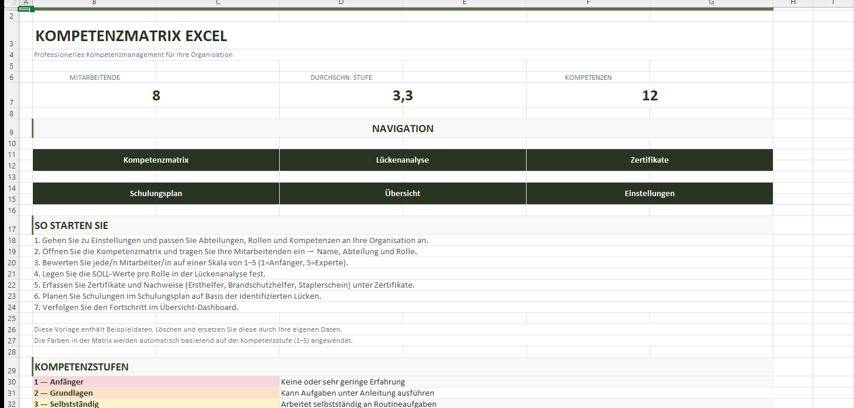Open the Kompetenzmatrix navigation button

pos(156,160)
